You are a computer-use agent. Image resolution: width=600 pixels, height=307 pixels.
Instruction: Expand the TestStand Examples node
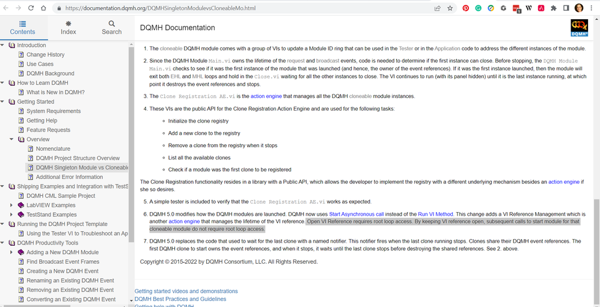click(x=11, y=215)
